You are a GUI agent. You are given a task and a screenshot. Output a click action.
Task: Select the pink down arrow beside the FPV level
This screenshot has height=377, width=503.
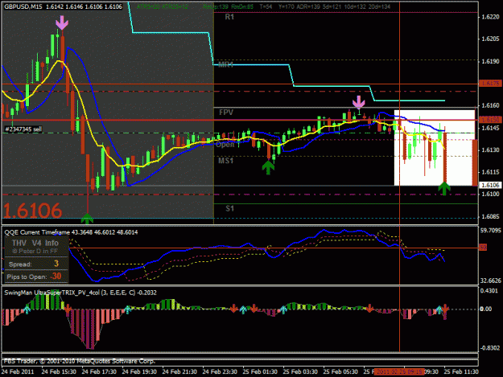click(359, 103)
